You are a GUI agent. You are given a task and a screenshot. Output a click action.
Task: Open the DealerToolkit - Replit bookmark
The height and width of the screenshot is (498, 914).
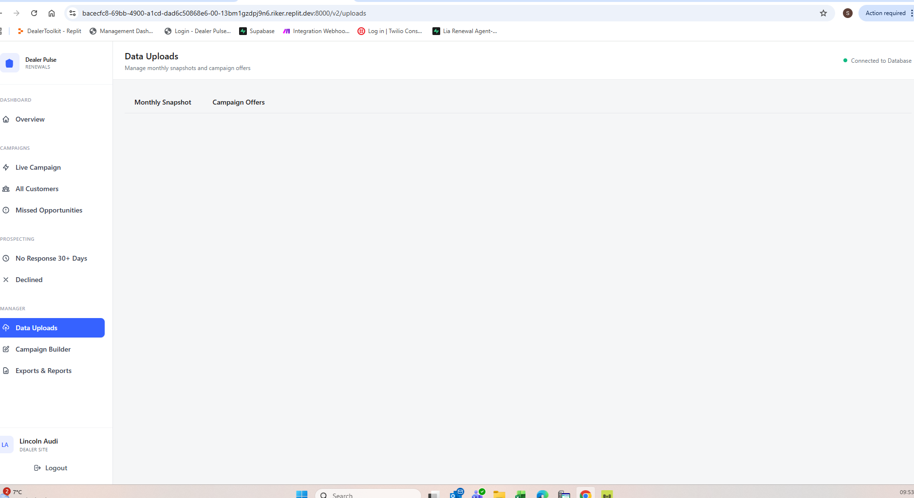coord(49,31)
